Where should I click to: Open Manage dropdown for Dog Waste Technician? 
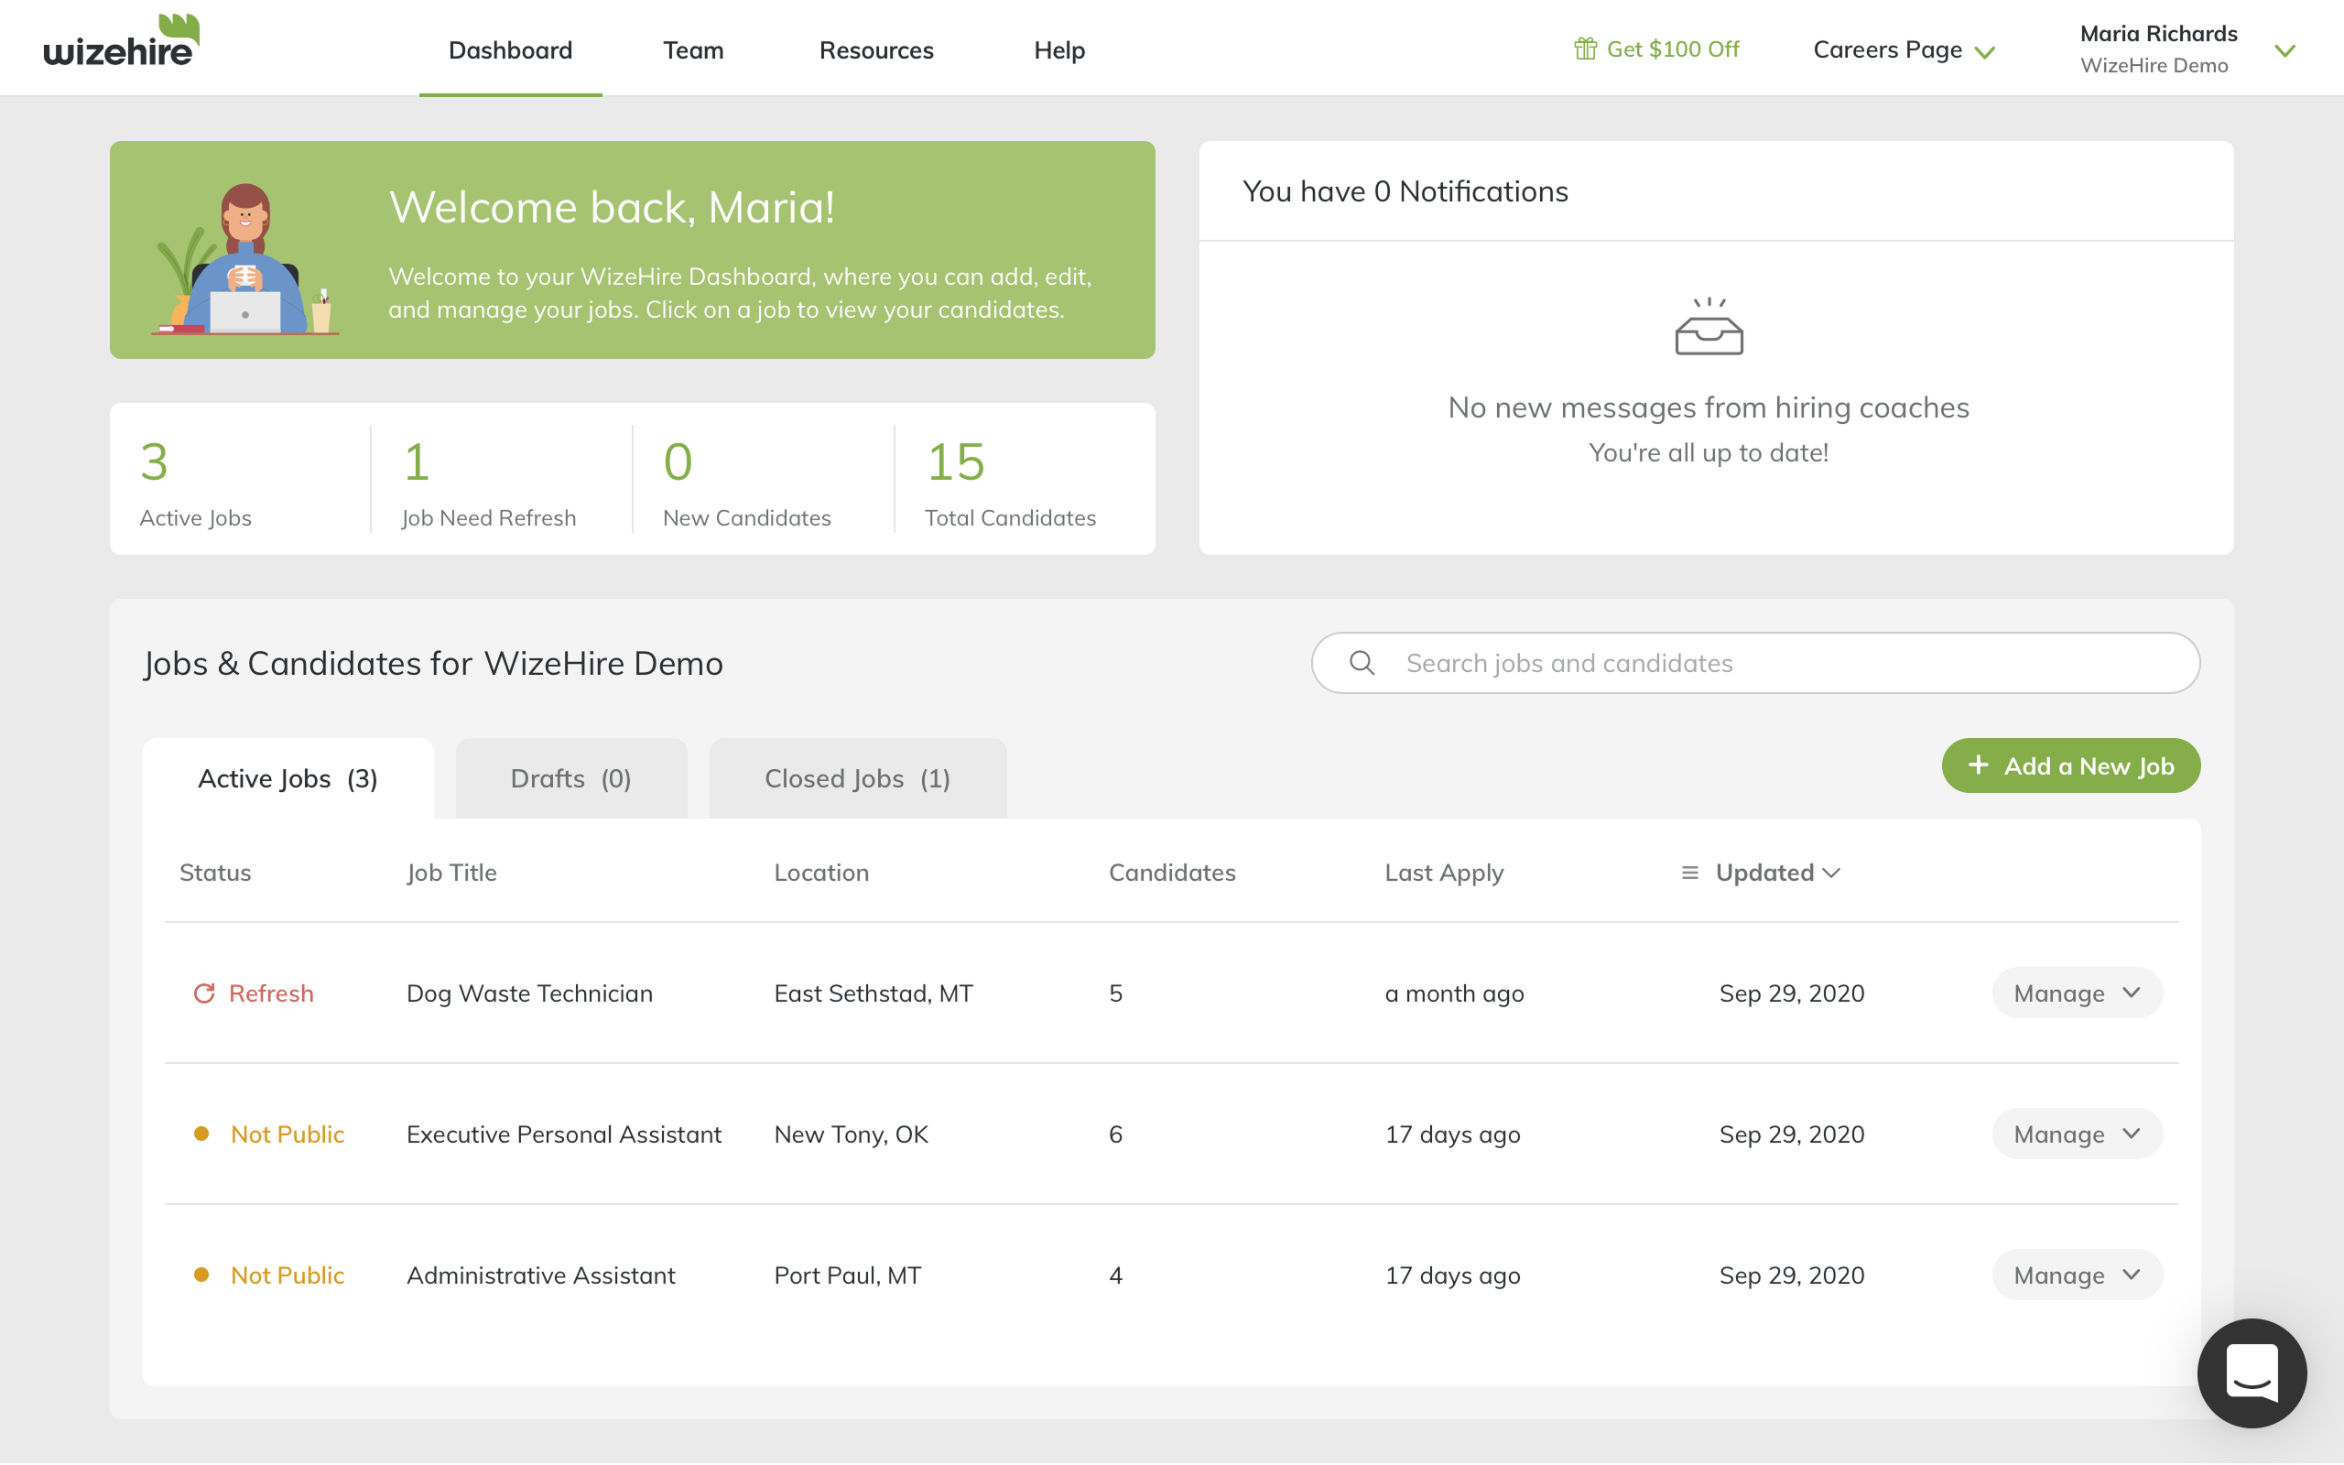[2077, 993]
